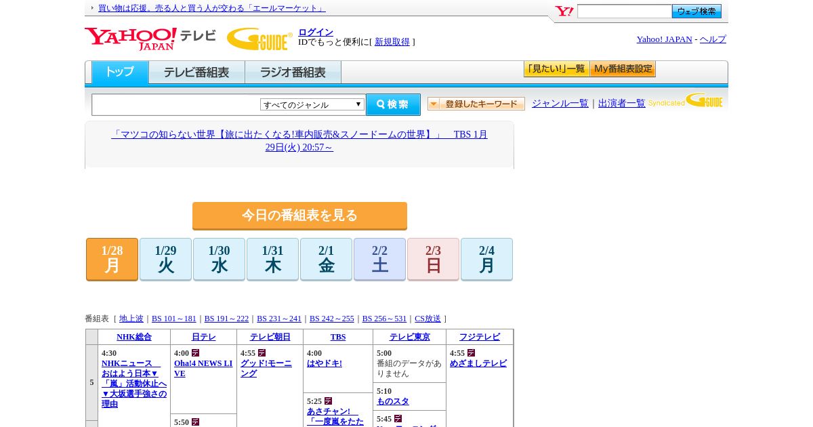
Task: Open the My番組表設定 button
Action: pyautogui.click(x=623, y=68)
